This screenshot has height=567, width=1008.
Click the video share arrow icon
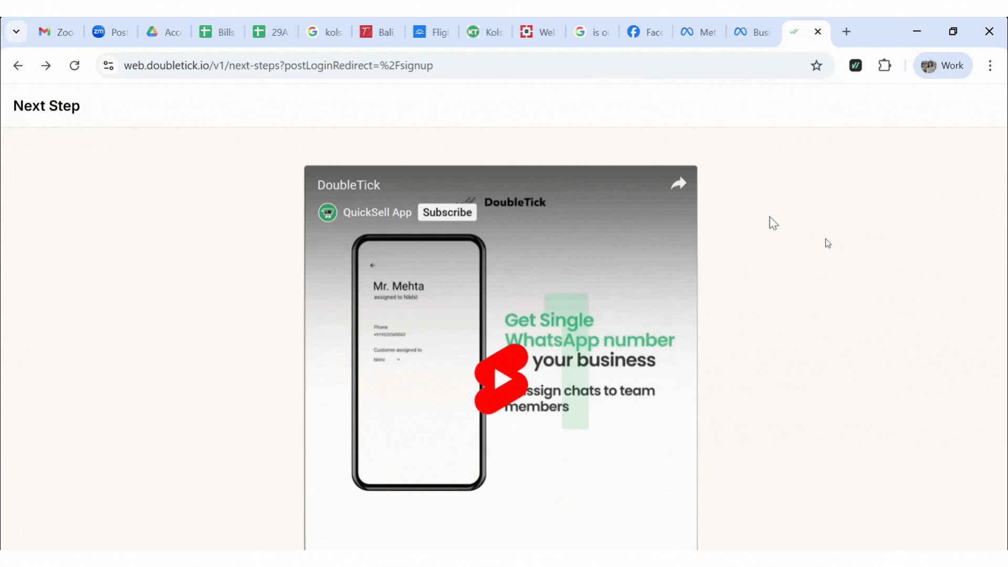(678, 183)
